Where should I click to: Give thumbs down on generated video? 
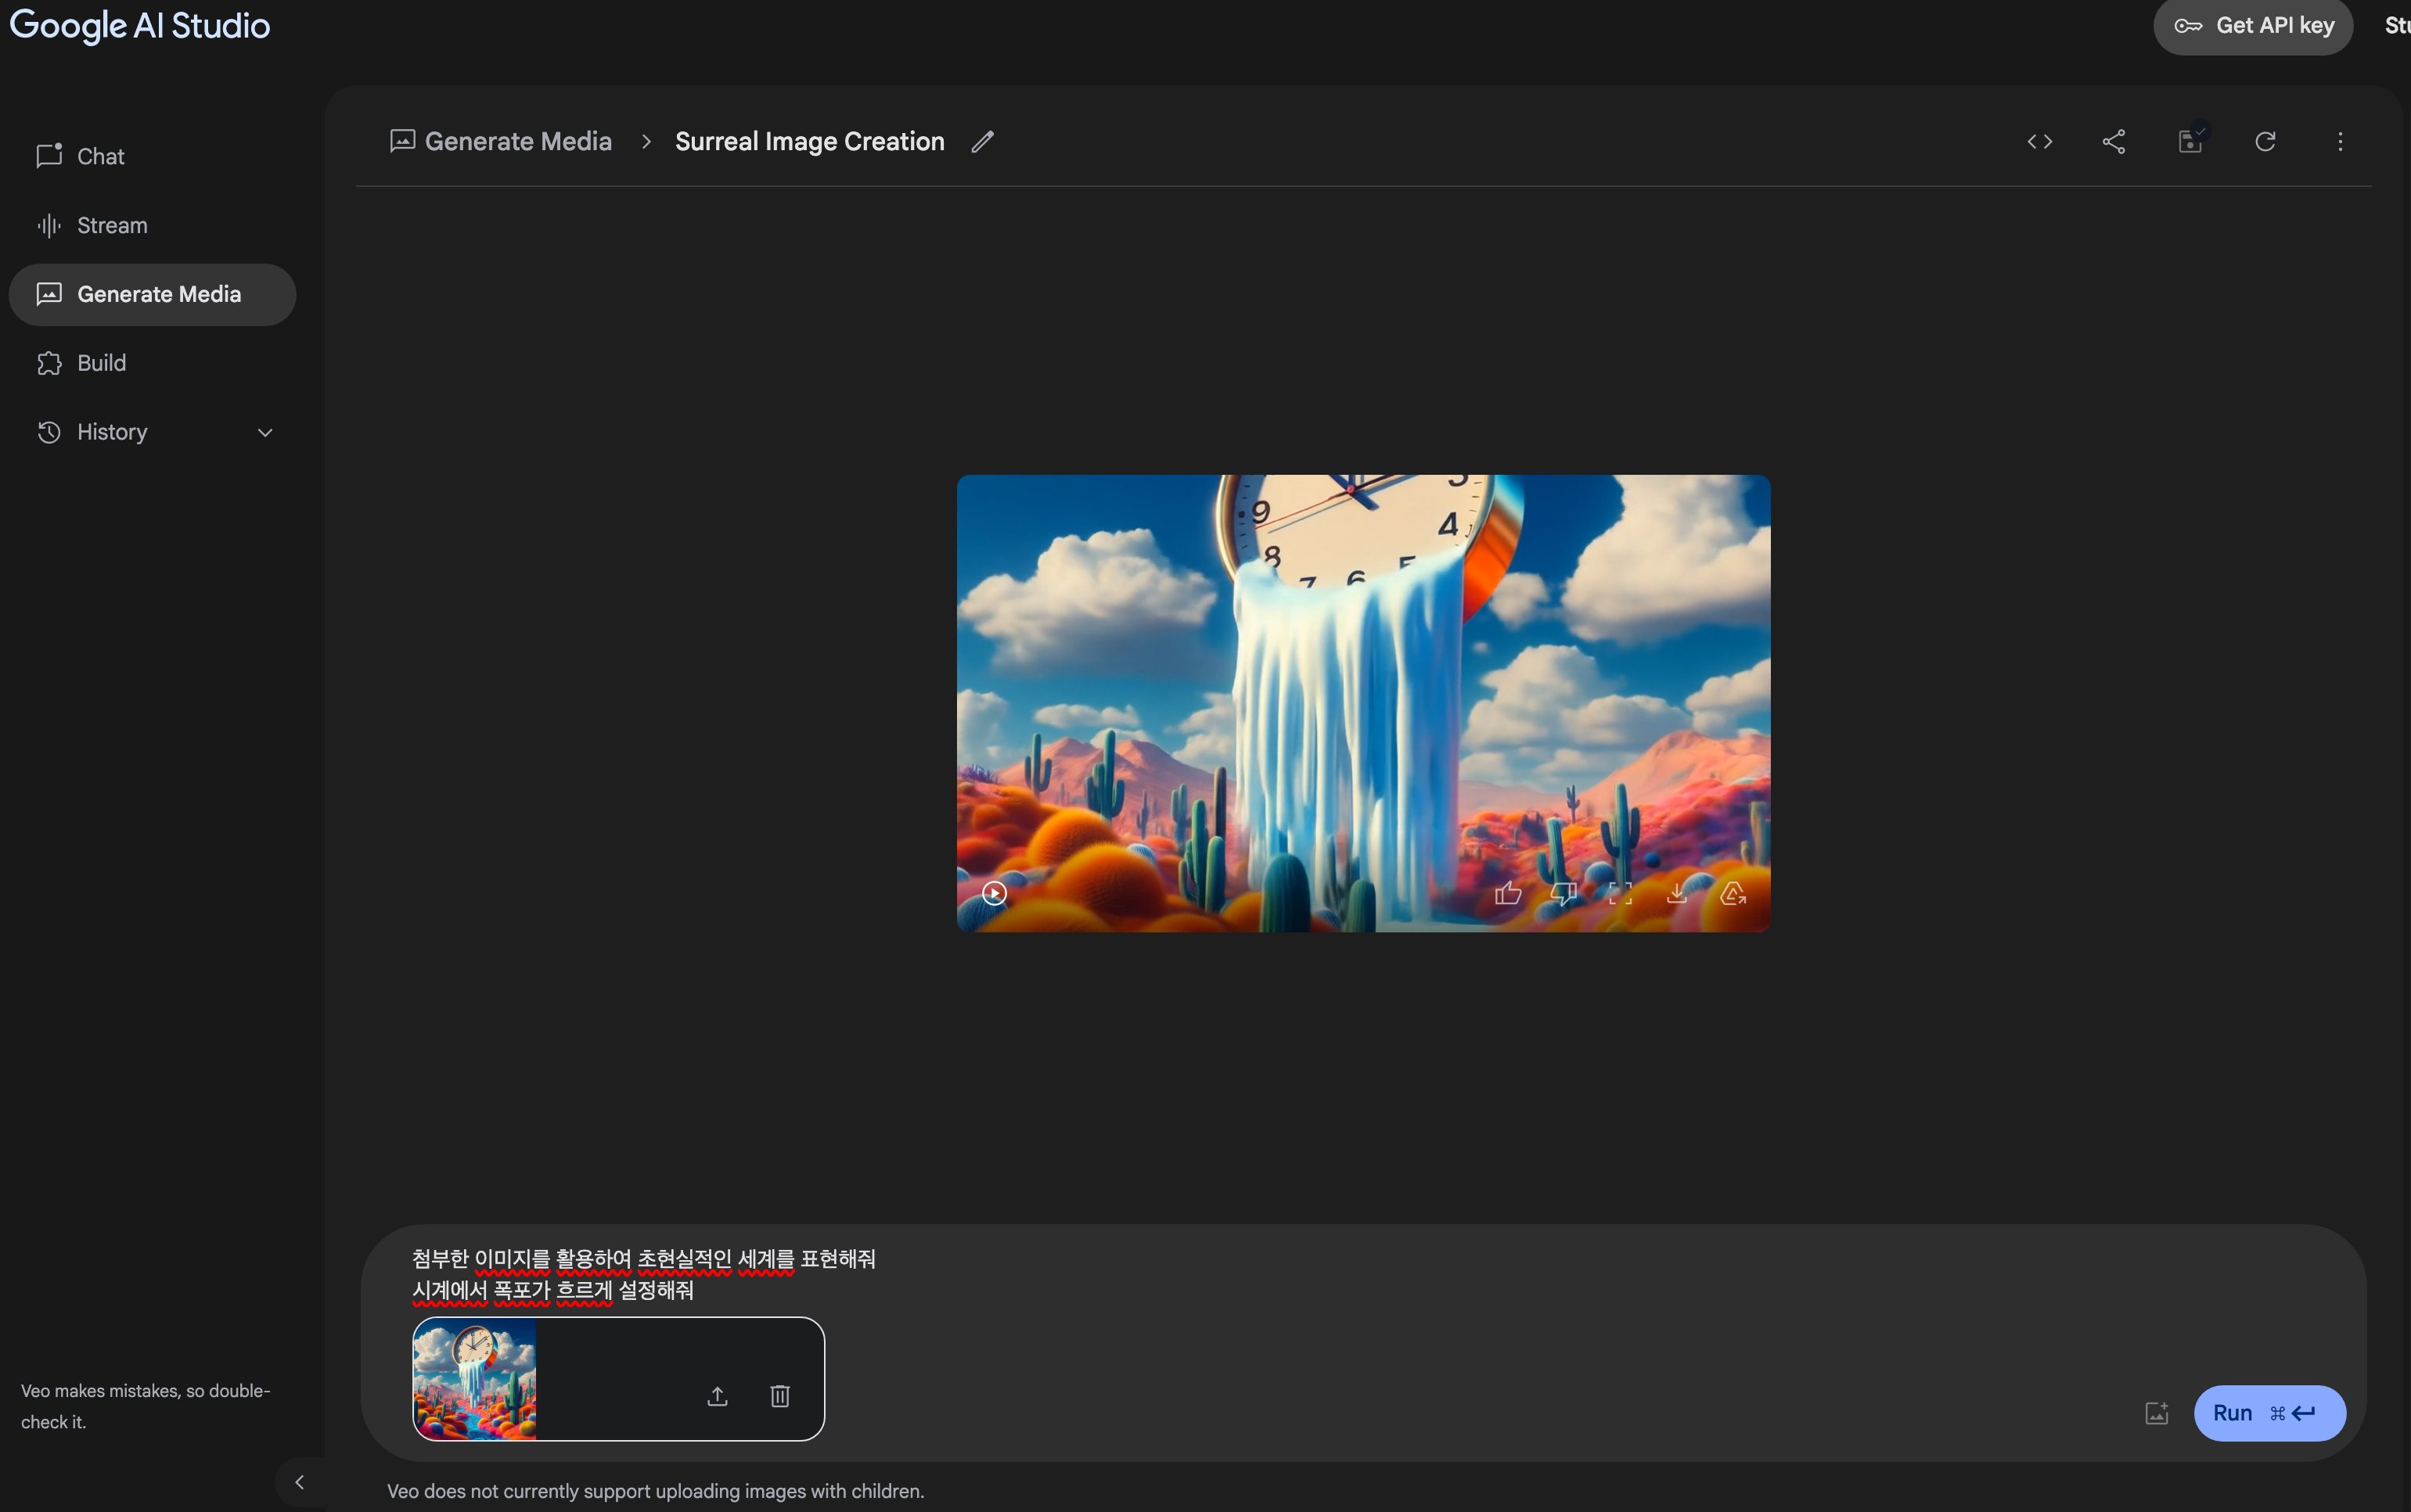tap(1564, 893)
